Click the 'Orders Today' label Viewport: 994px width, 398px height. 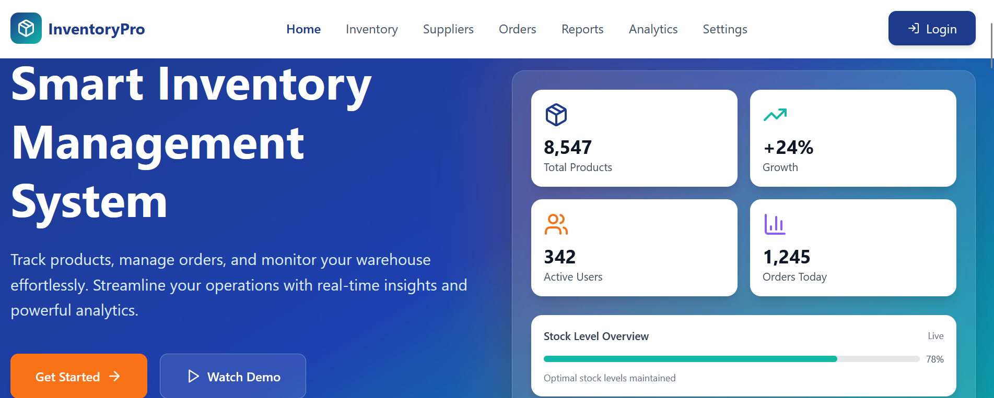(x=794, y=277)
